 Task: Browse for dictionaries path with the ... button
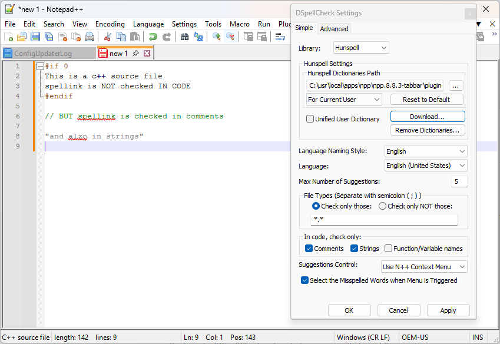456,85
